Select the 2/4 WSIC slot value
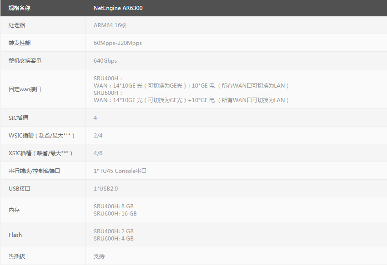The width and height of the screenshot is (387, 265). coord(98,136)
